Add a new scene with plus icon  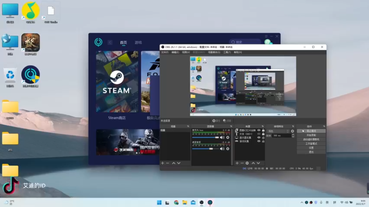click(x=162, y=163)
